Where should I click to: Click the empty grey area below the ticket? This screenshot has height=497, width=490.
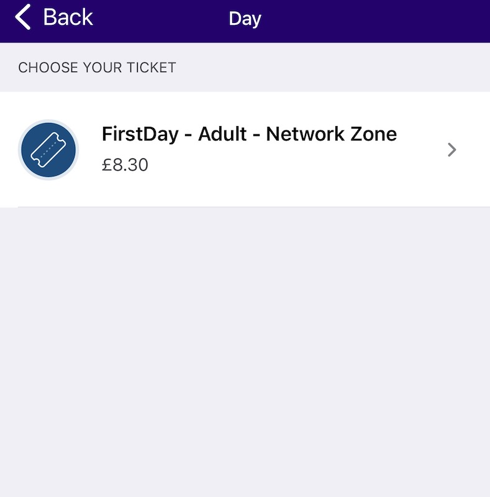click(245, 348)
